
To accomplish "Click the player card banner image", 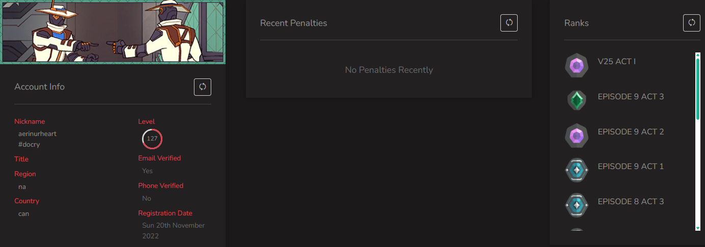I will pyautogui.click(x=112, y=32).
